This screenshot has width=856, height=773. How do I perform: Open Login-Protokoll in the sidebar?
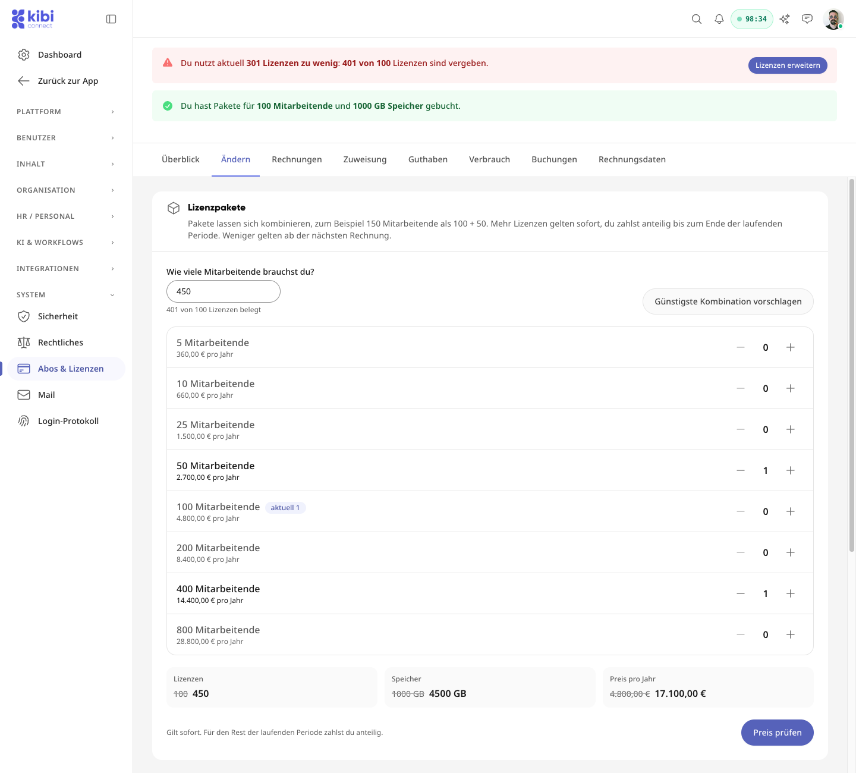[66, 421]
